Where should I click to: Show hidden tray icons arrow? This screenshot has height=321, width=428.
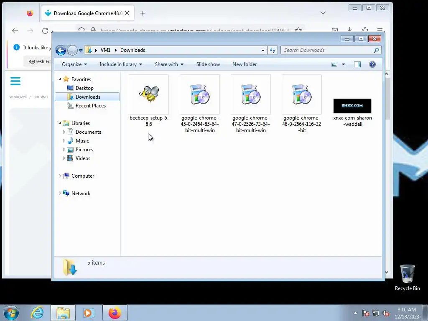355,313
